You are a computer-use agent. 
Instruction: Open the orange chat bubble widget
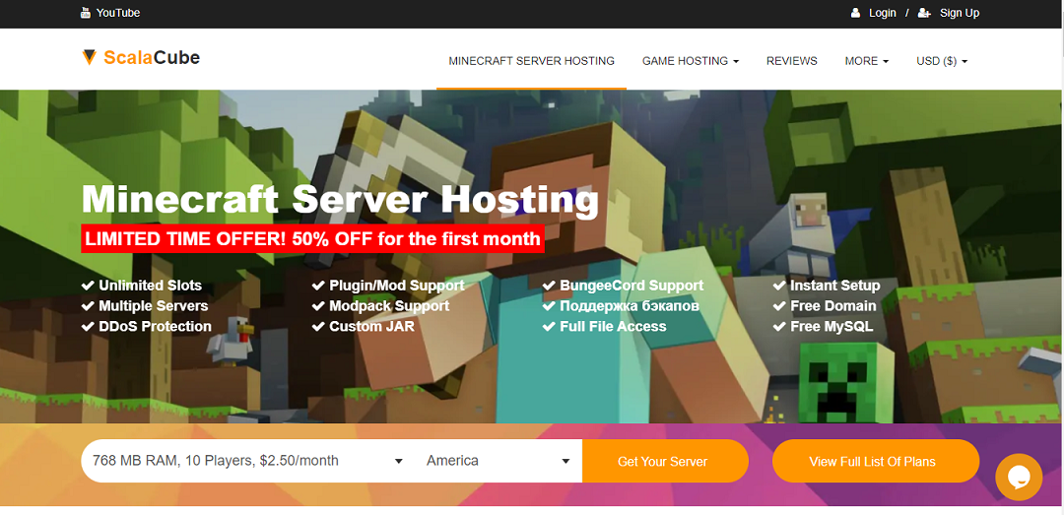point(1019,477)
